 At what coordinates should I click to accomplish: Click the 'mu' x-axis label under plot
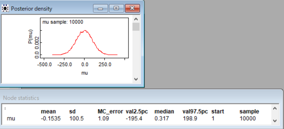click(84, 73)
